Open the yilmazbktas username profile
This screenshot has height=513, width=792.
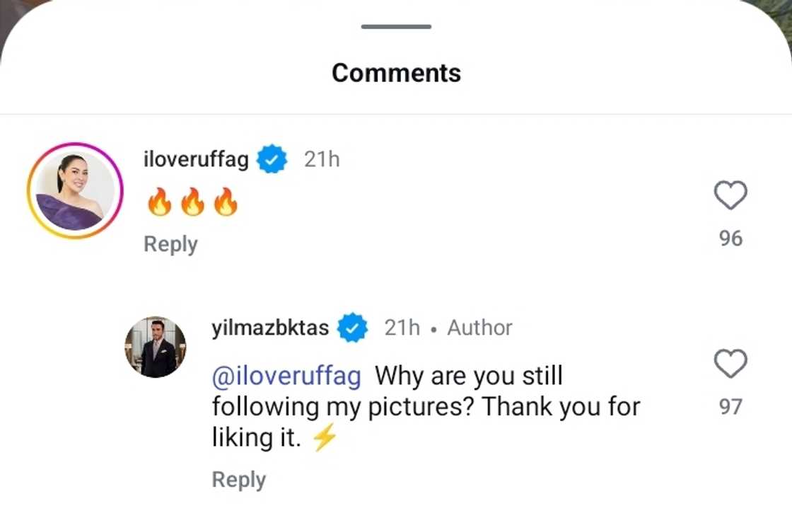270,328
